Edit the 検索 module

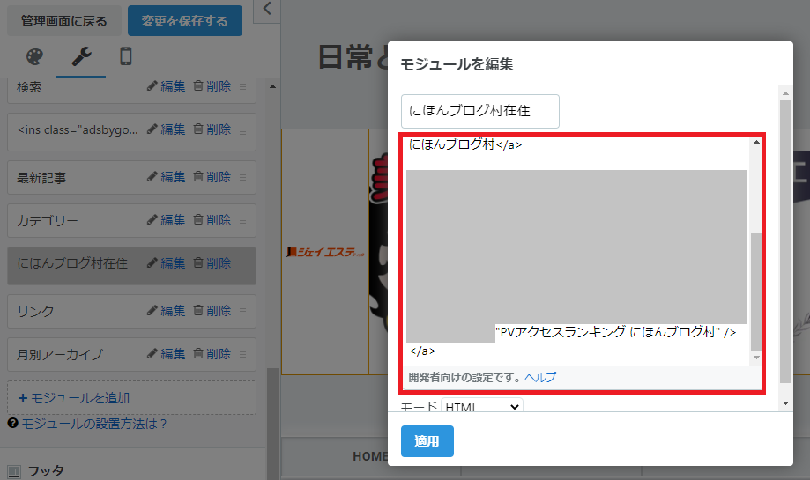point(166,86)
